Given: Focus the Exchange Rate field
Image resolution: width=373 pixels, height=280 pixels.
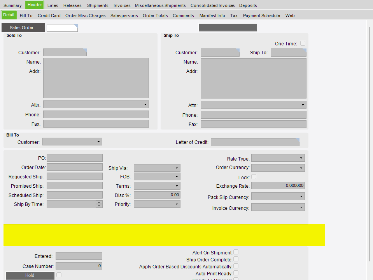Looking at the screenshot, I should pos(278,185).
